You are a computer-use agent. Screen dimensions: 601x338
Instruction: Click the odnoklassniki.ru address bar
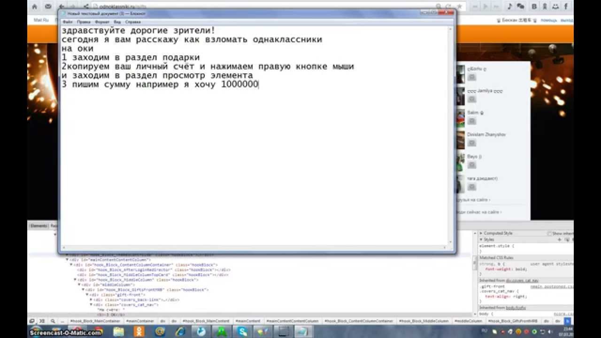263,7
